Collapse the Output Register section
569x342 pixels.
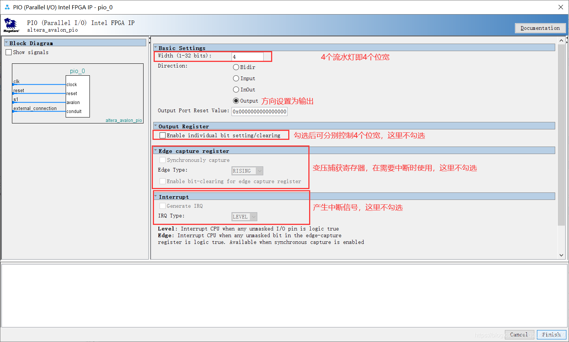pos(155,126)
